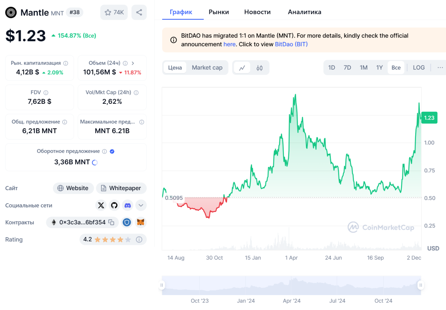446x310 pixels.
Task: Click the 3,36B MNT circulating supply value
Action: 72,162
